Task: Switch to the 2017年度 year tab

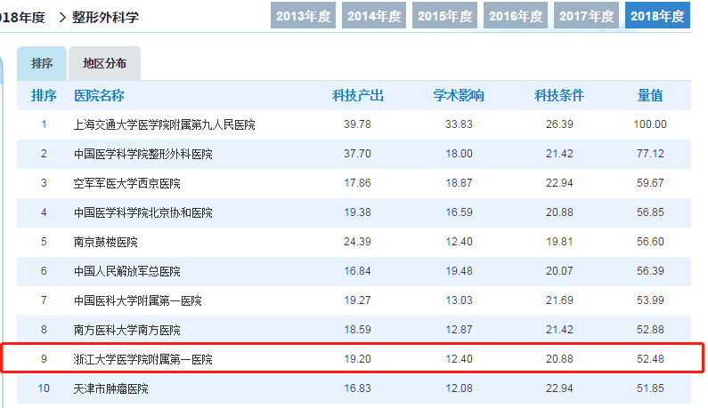Action: coord(586,16)
